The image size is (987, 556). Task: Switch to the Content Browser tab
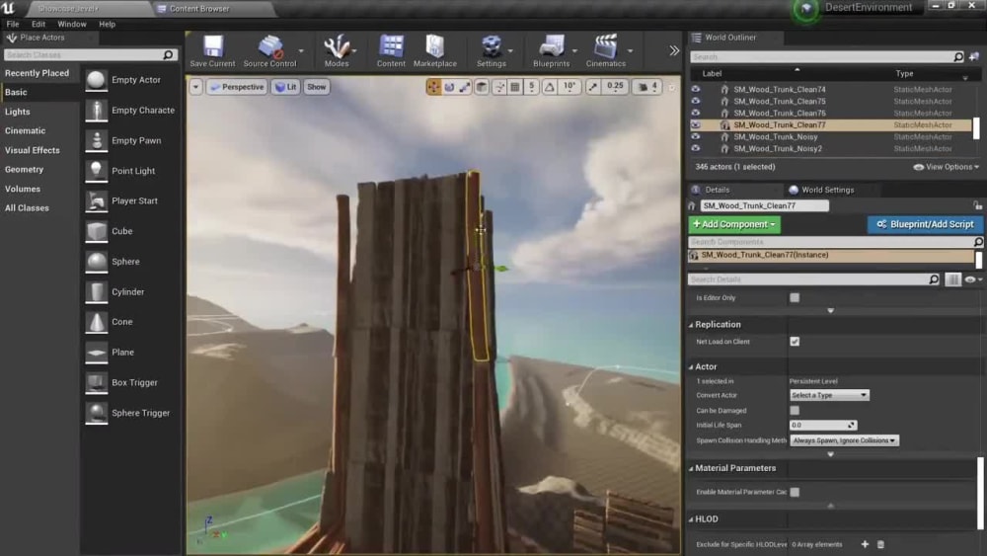(199, 9)
